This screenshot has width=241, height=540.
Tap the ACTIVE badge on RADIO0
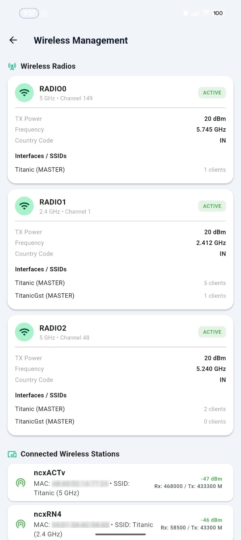[212, 92]
